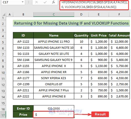Select column F header
This screenshot has width=131, height=119.
coord(119,14)
